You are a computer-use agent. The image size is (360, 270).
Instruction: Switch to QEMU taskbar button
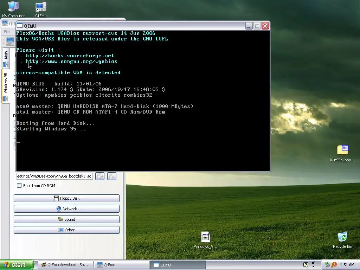pos(178,265)
